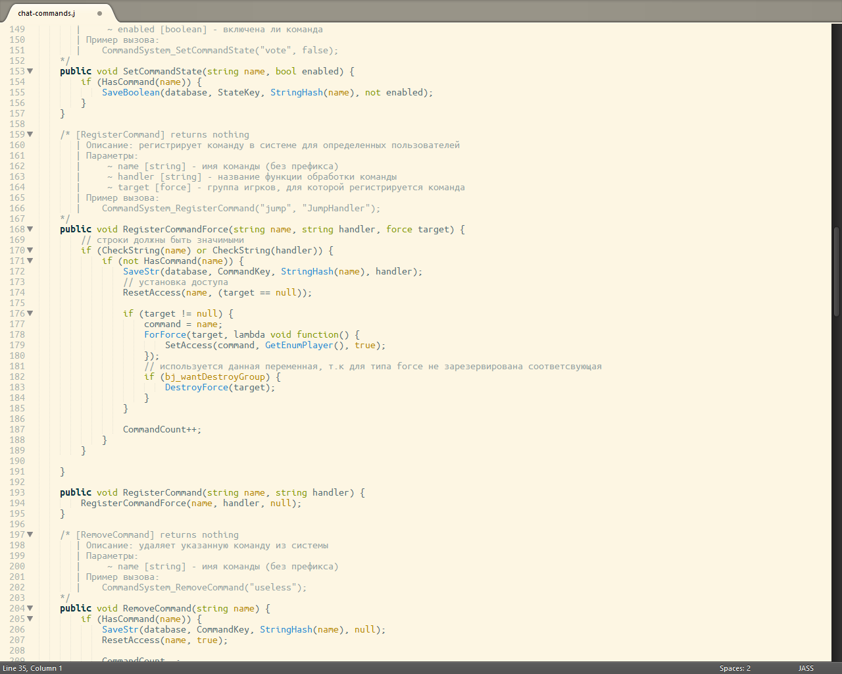842x674 pixels.
Task: Click the SaveBoolean function call
Action: [x=130, y=92]
